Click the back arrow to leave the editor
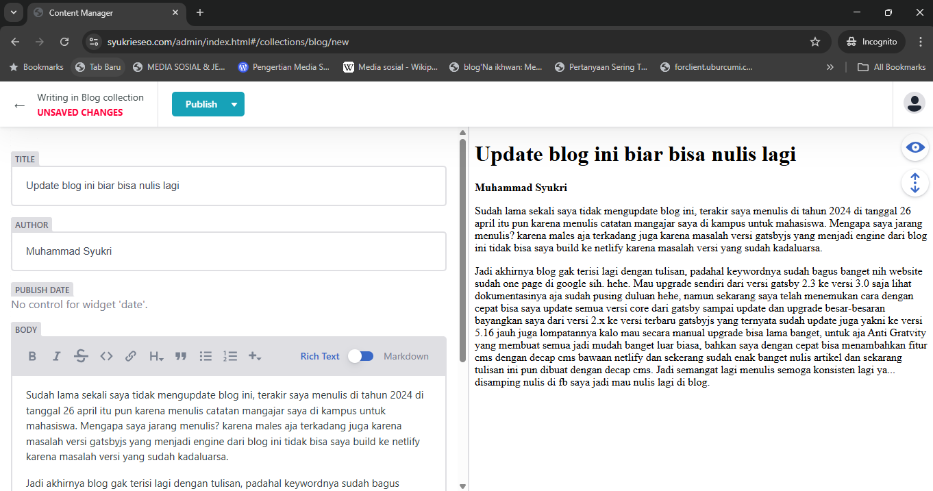 tap(18, 103)
